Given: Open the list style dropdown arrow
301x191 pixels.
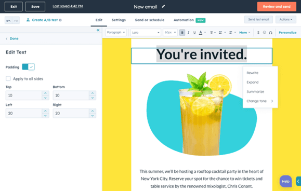Looking at the screenshot, I should click(225, 33).
